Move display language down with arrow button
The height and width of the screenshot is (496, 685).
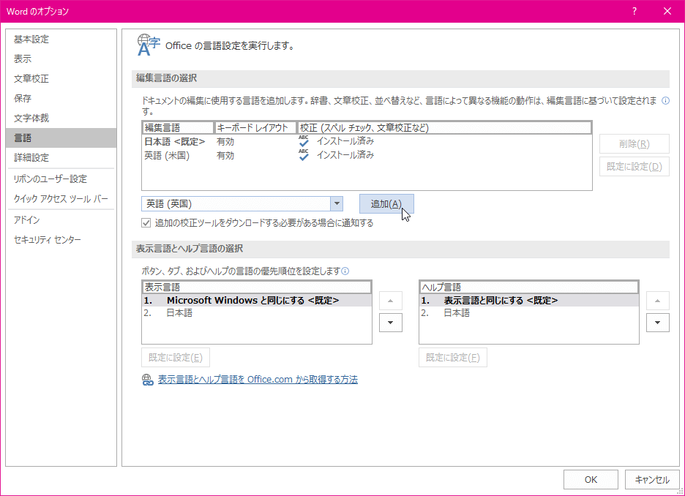tap(391, 323)
